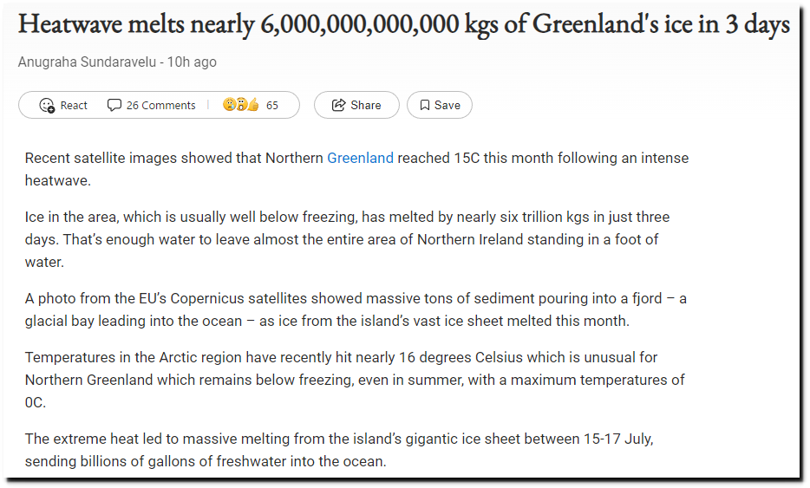Click the comments speech bubble icon
The image size is (810, 488).
114,106
